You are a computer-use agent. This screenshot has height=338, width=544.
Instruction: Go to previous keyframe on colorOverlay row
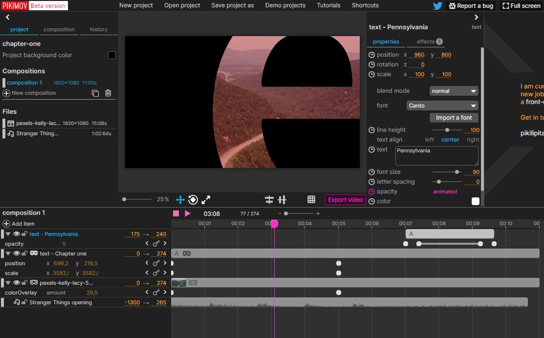(147, 292)
